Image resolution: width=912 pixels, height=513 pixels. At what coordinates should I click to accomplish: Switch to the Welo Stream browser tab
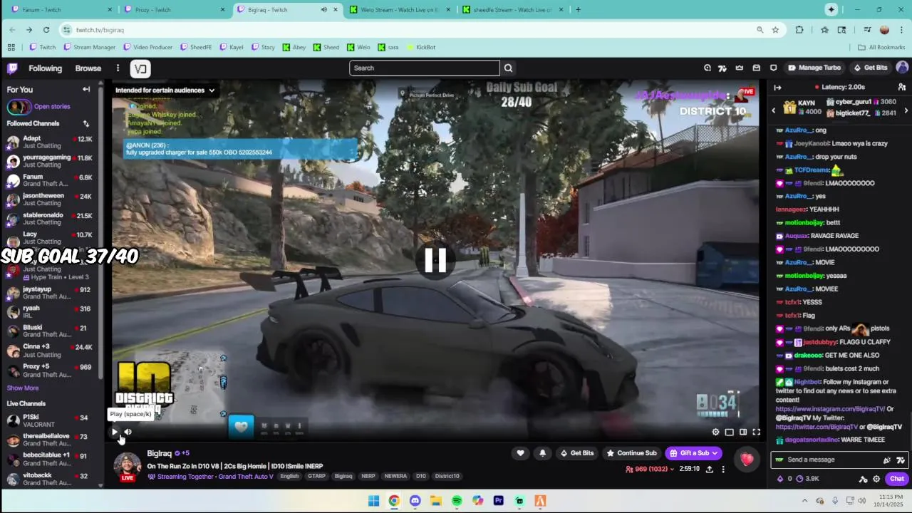(399, 10)
